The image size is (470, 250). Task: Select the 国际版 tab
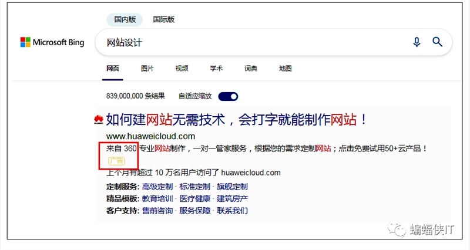(164, 19)
